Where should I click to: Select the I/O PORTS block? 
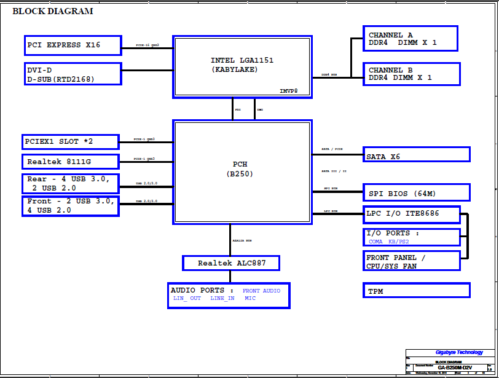point(411,237)
